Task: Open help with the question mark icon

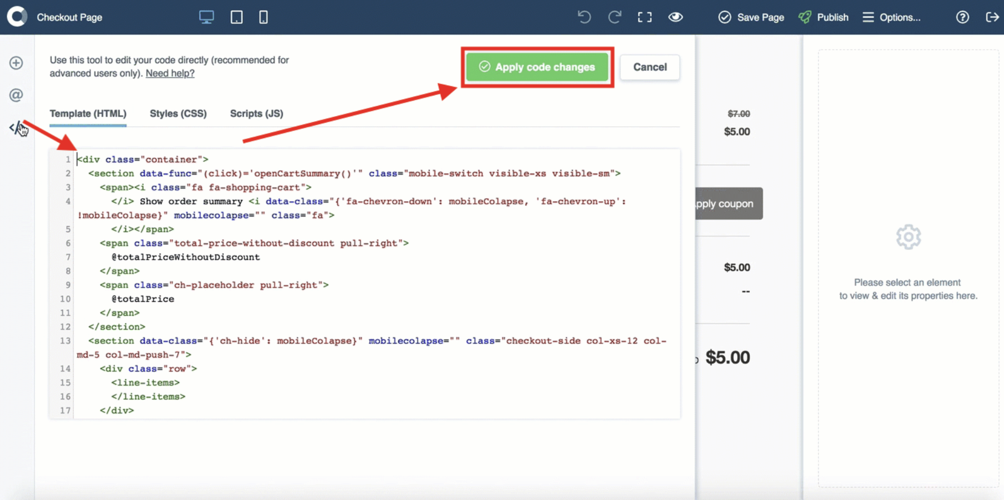Action: (x=962, y=17)
